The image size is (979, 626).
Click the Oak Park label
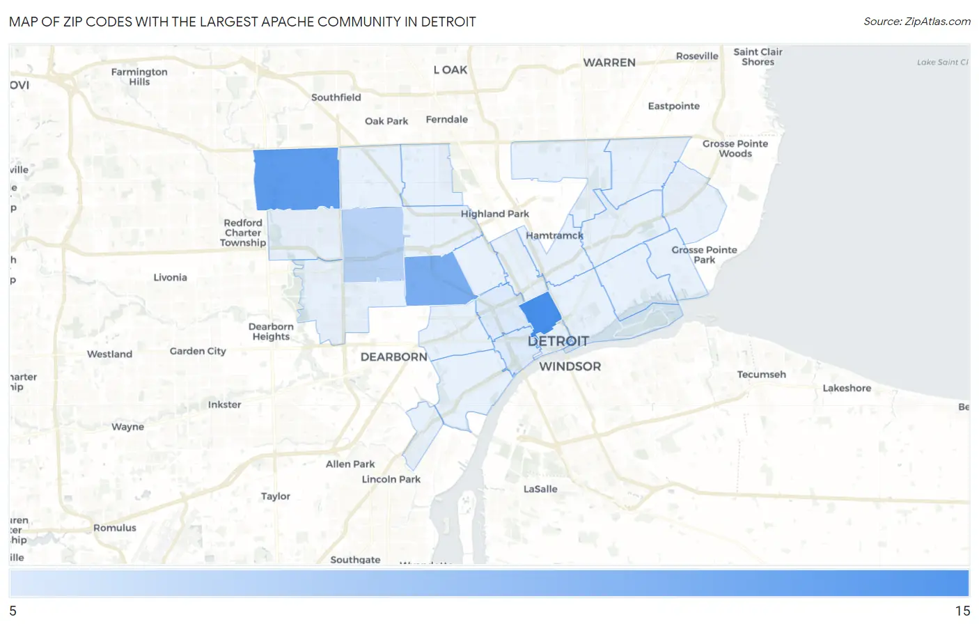[x=386, y=121]
